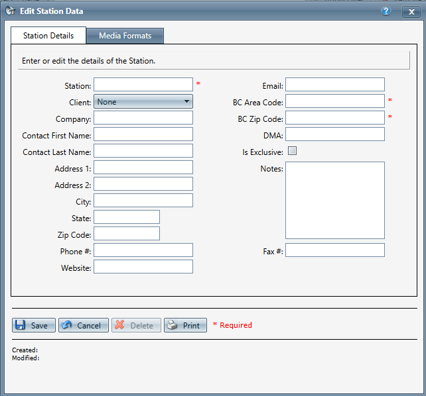Close the Edit Station Data dialog
Image resolution: width=426 pixels, height=396 pixels.
(411, 12)
